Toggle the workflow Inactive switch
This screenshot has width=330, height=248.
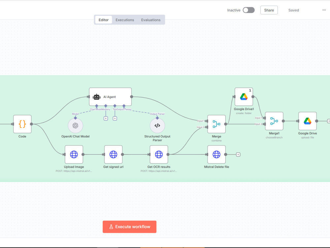point(248,10)
